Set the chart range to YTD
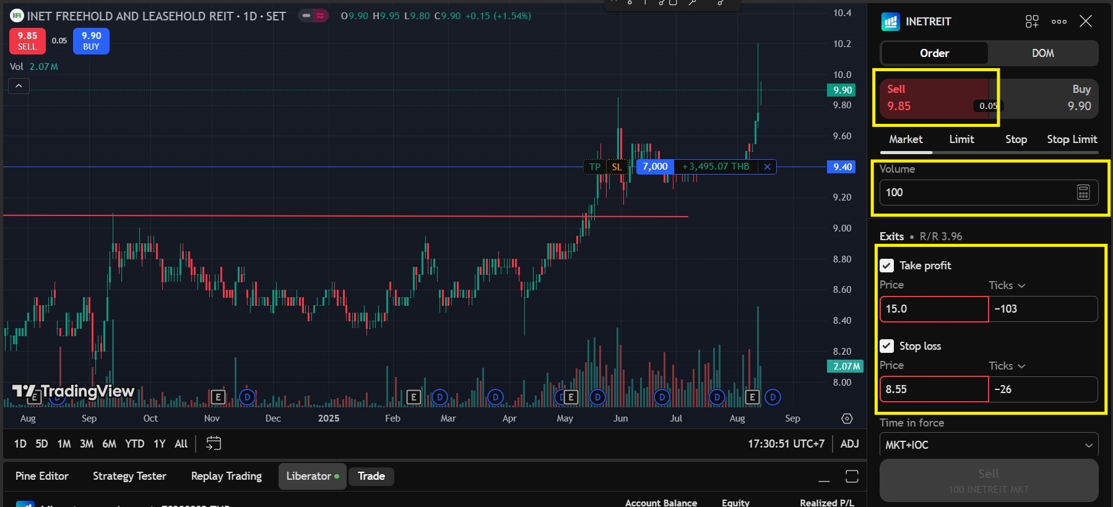1113x507 pixels. pos(134,444)
